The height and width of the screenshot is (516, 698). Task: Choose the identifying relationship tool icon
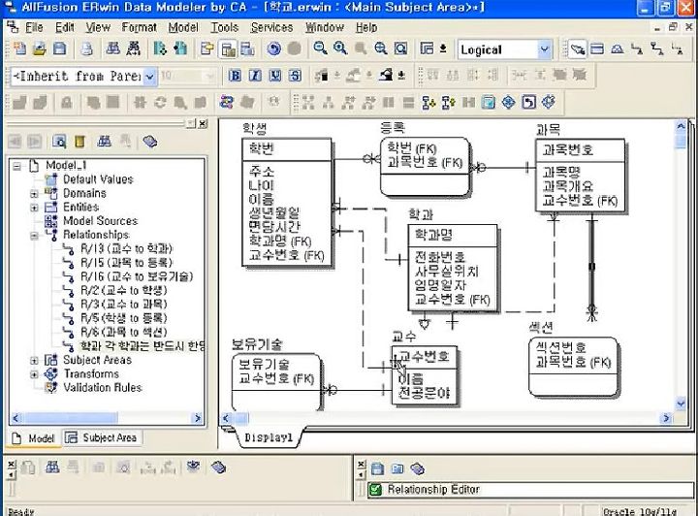pyautogui.click(x=637, y=48)
